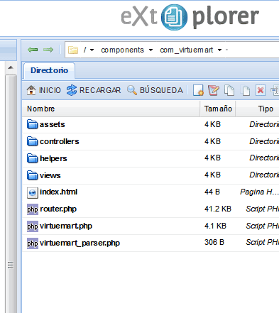
Task: Select the views folder name
Action: tap(50, 175)
